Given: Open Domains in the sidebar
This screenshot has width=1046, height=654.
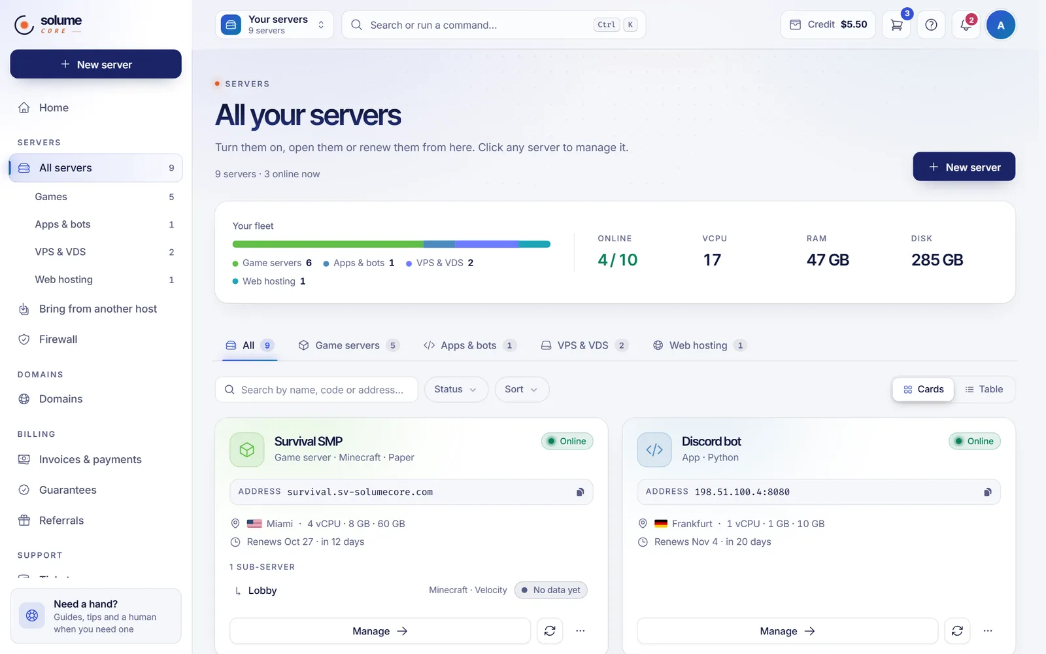Looking at the screenshot, I should (x=95, y=399).
